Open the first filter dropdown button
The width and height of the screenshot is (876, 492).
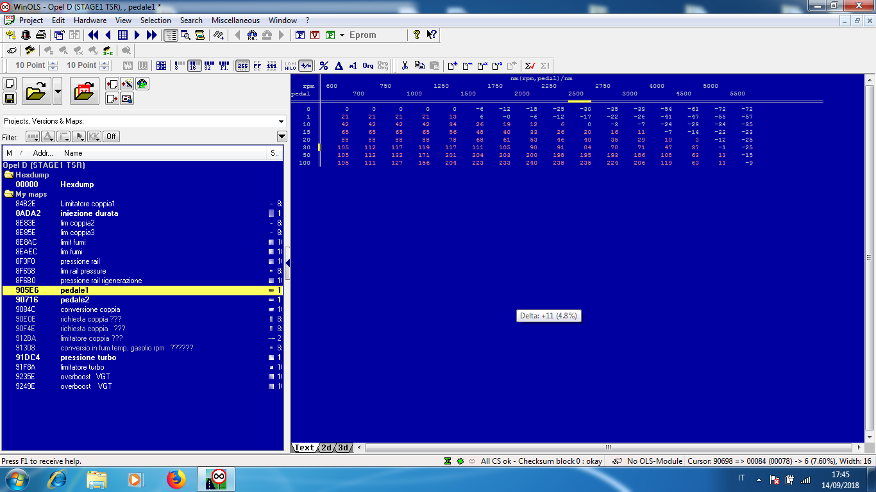33,136
